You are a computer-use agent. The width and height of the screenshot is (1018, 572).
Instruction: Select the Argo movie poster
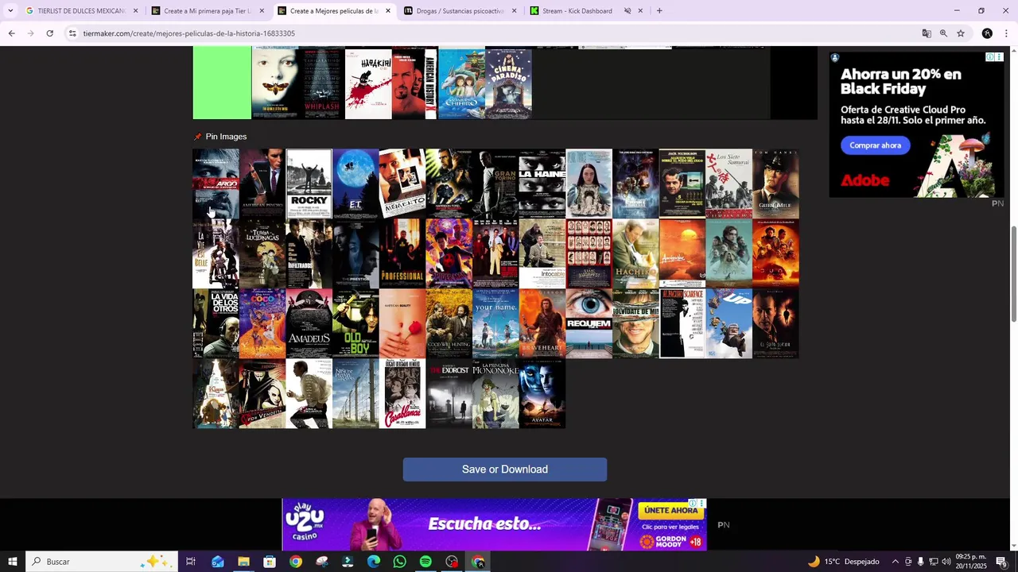pos(216,184)
